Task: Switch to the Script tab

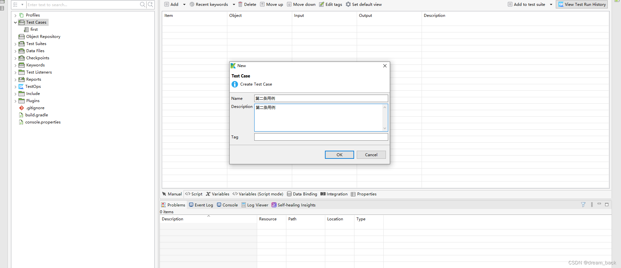Action: click(x=194, y=194)
